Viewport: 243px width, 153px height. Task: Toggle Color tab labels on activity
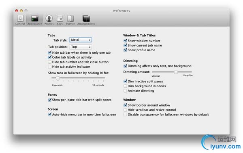pos(50,57)
